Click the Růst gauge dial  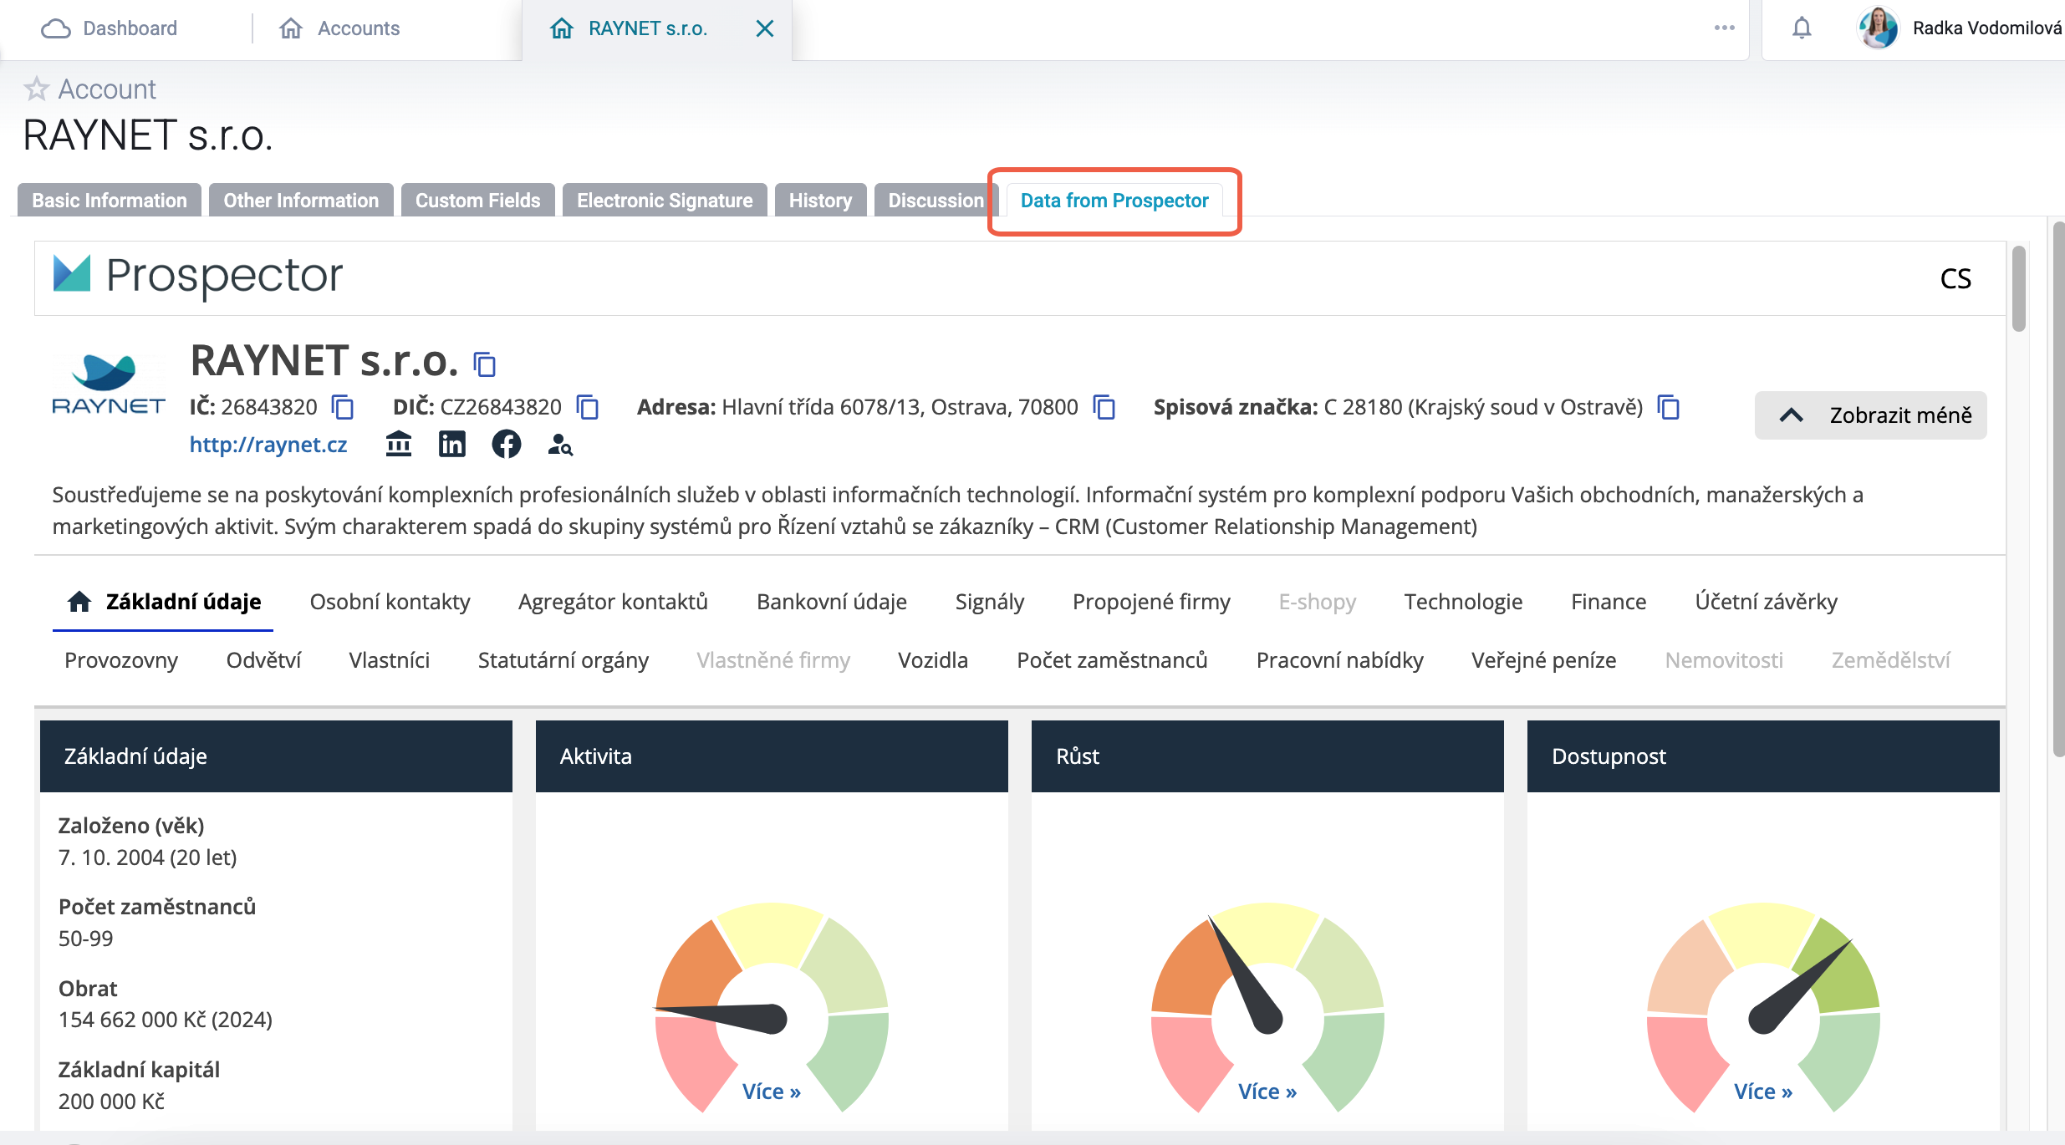point(1267,1007)
